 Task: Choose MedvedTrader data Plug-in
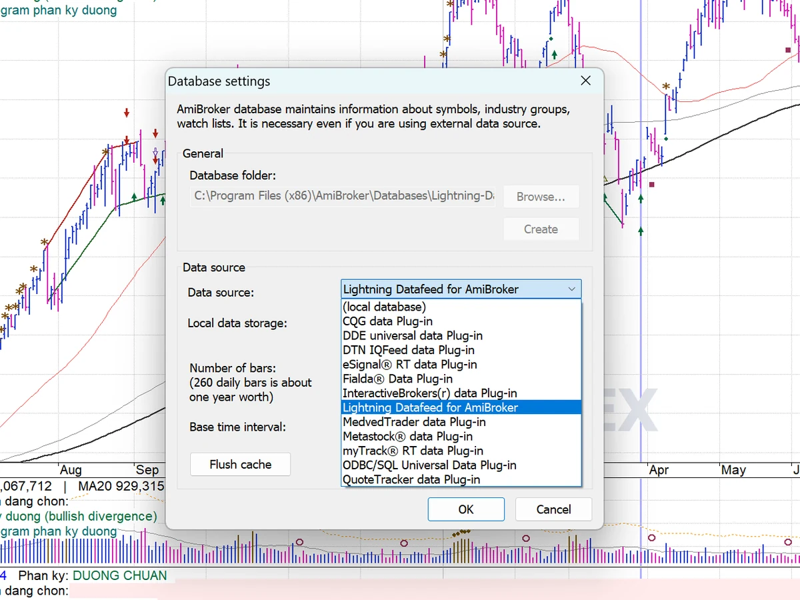(x=461, y=422)
